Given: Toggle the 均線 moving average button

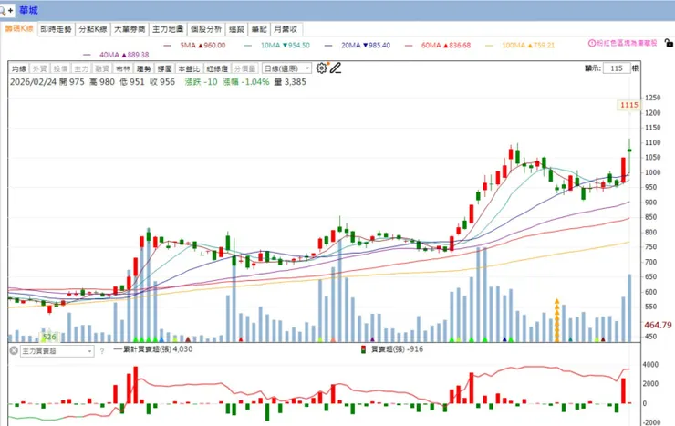Looking at the screenshot, I should (19, 68).
